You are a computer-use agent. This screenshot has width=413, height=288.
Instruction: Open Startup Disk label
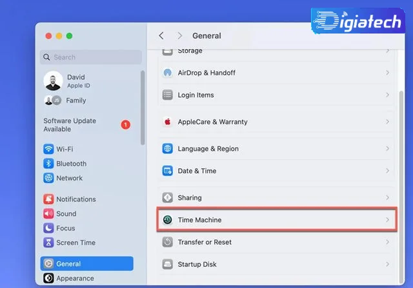pyautogui.click(x=197, y=264)
